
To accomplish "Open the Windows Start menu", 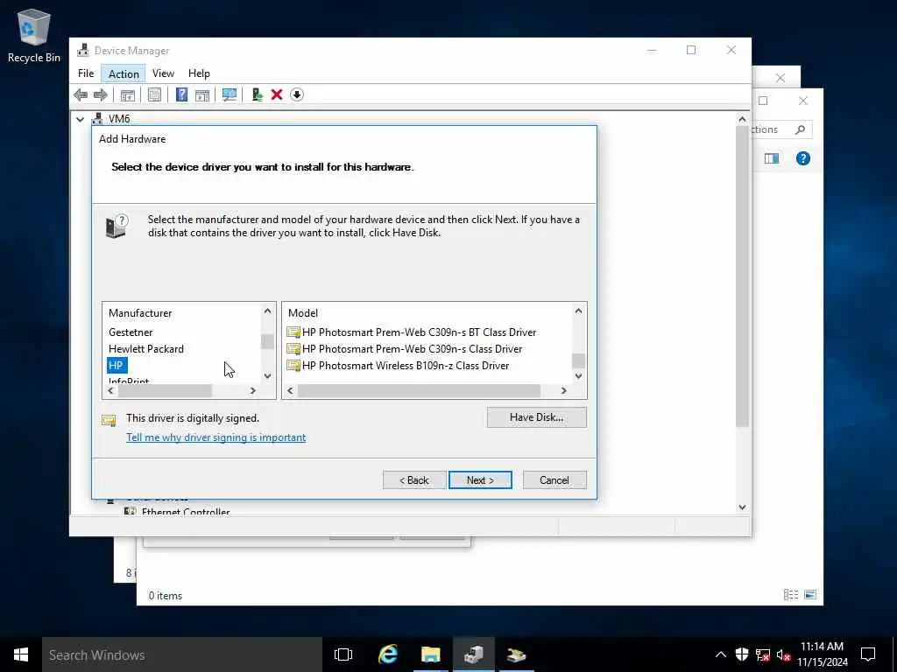I will [21, 654].
